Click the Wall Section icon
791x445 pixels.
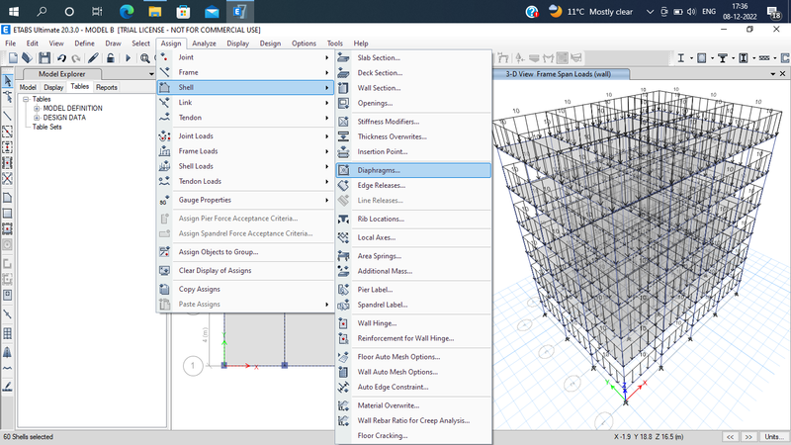[343, 88]
